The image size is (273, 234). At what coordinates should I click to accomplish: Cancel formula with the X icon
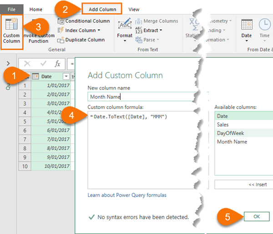pos(27,64)
